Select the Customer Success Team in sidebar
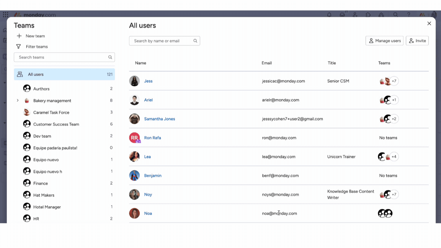This screenshot has width=441, height=248. point(57,124)
